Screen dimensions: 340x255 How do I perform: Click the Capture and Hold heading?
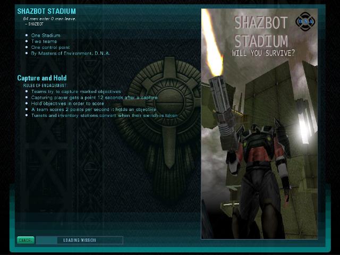tap(42, 78)
